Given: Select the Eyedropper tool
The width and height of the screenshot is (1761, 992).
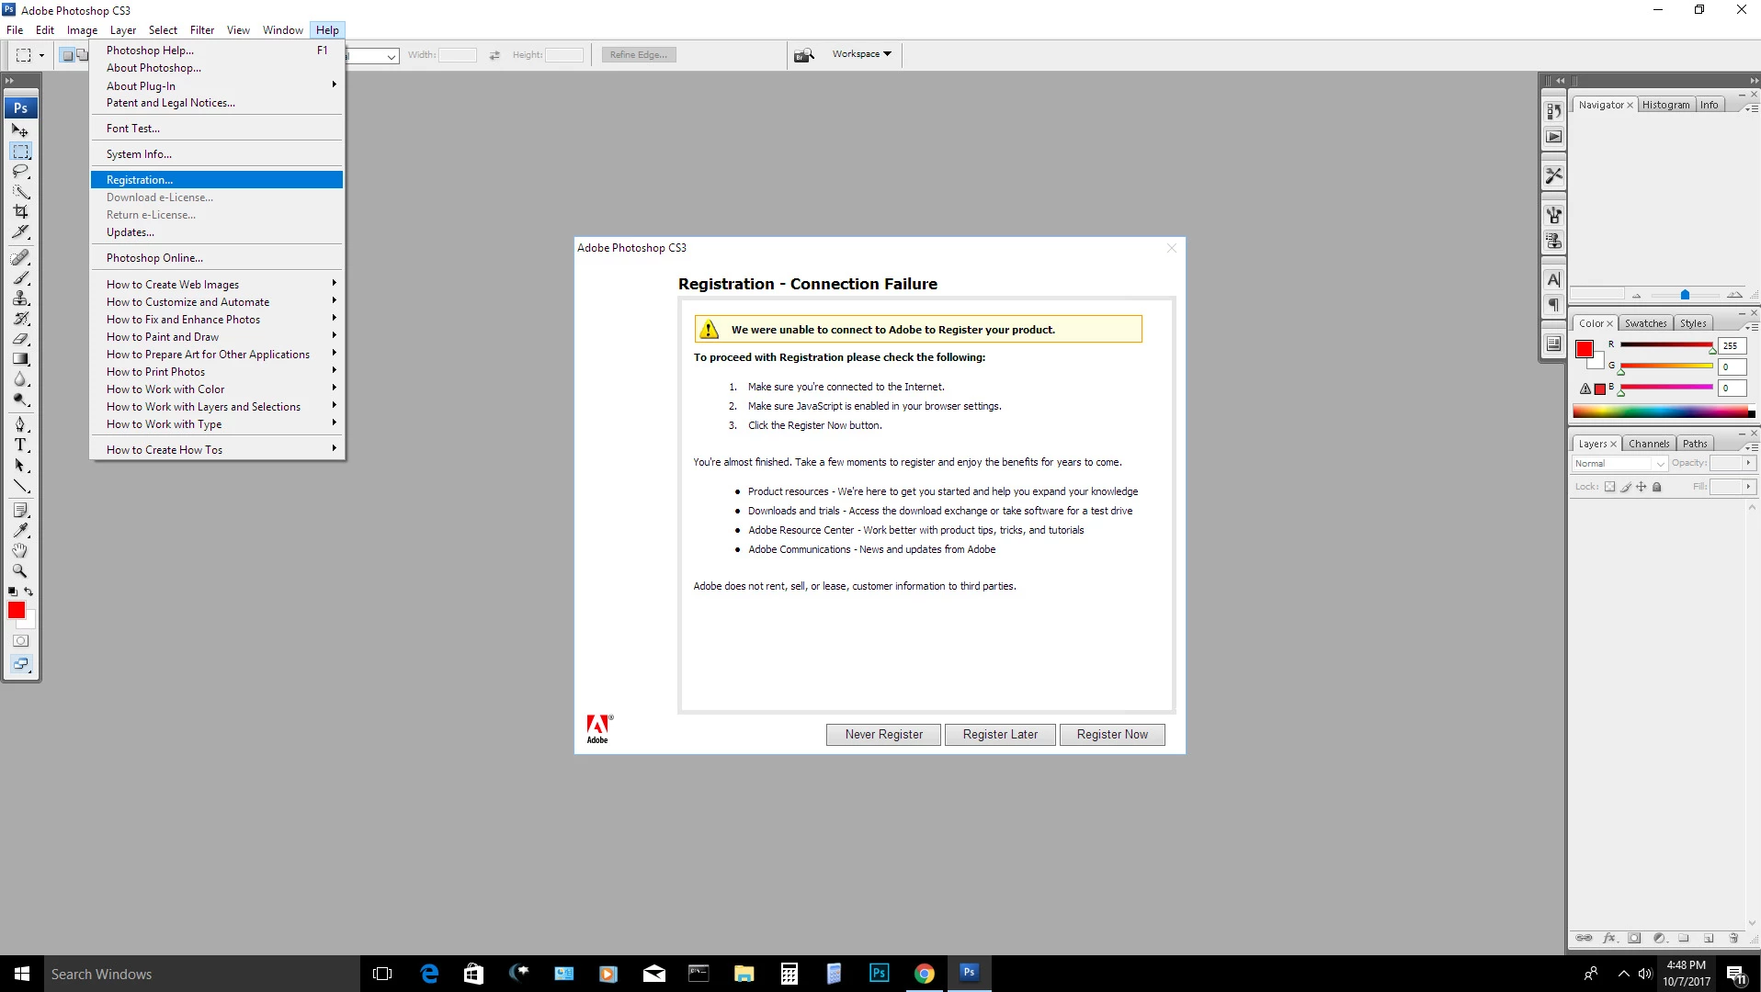Looking at the screenshot, I should point(20,530).
